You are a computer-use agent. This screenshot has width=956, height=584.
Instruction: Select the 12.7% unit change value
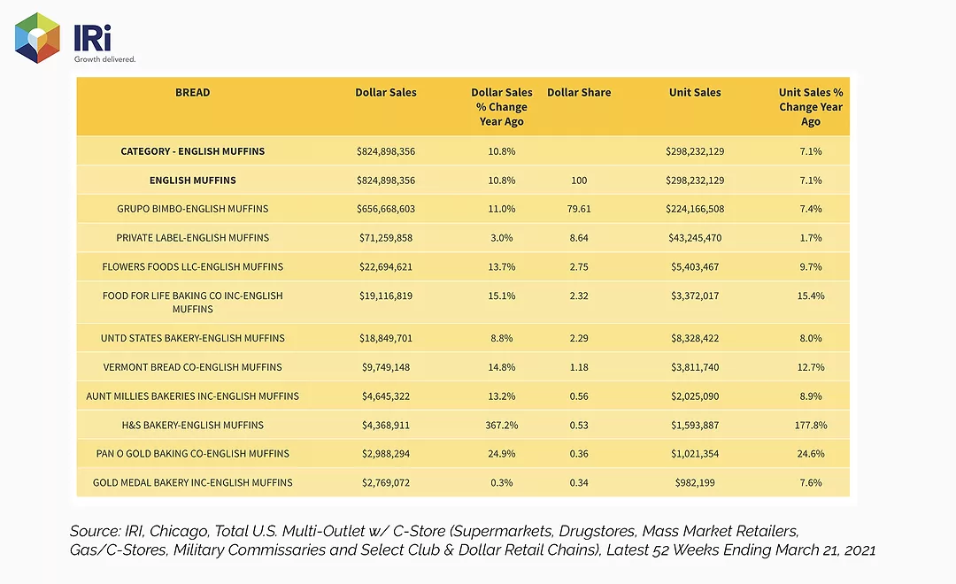tap(811, 367)
